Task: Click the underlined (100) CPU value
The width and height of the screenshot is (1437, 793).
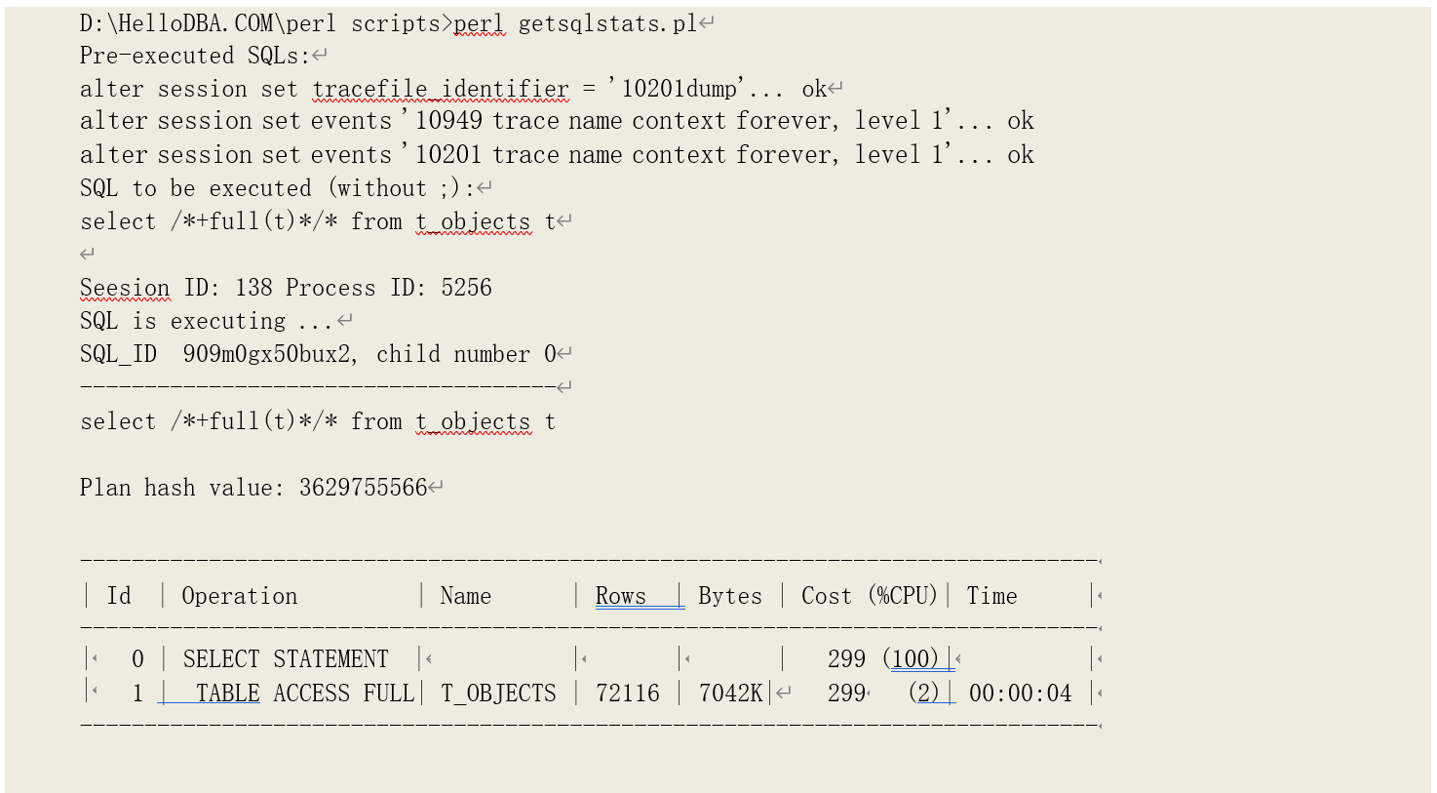Action: [x=916, y=659]
